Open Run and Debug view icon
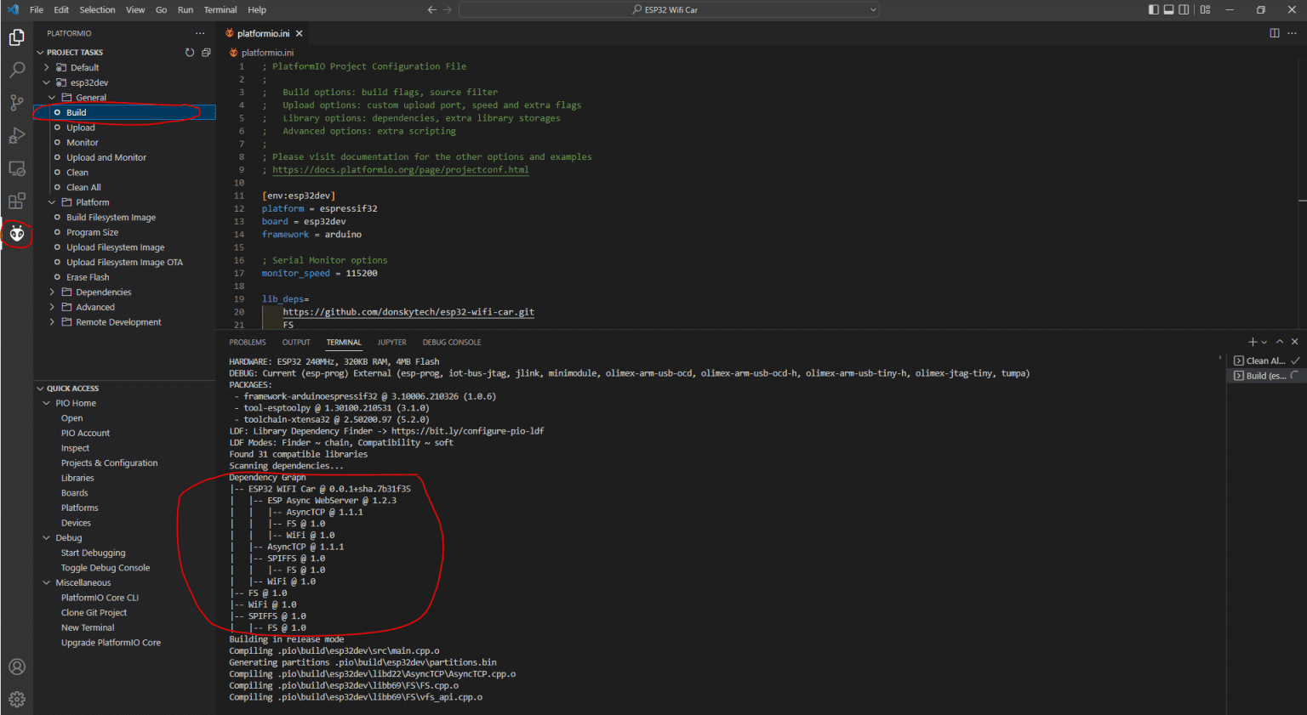1307x715 pixels. point(17,136)
